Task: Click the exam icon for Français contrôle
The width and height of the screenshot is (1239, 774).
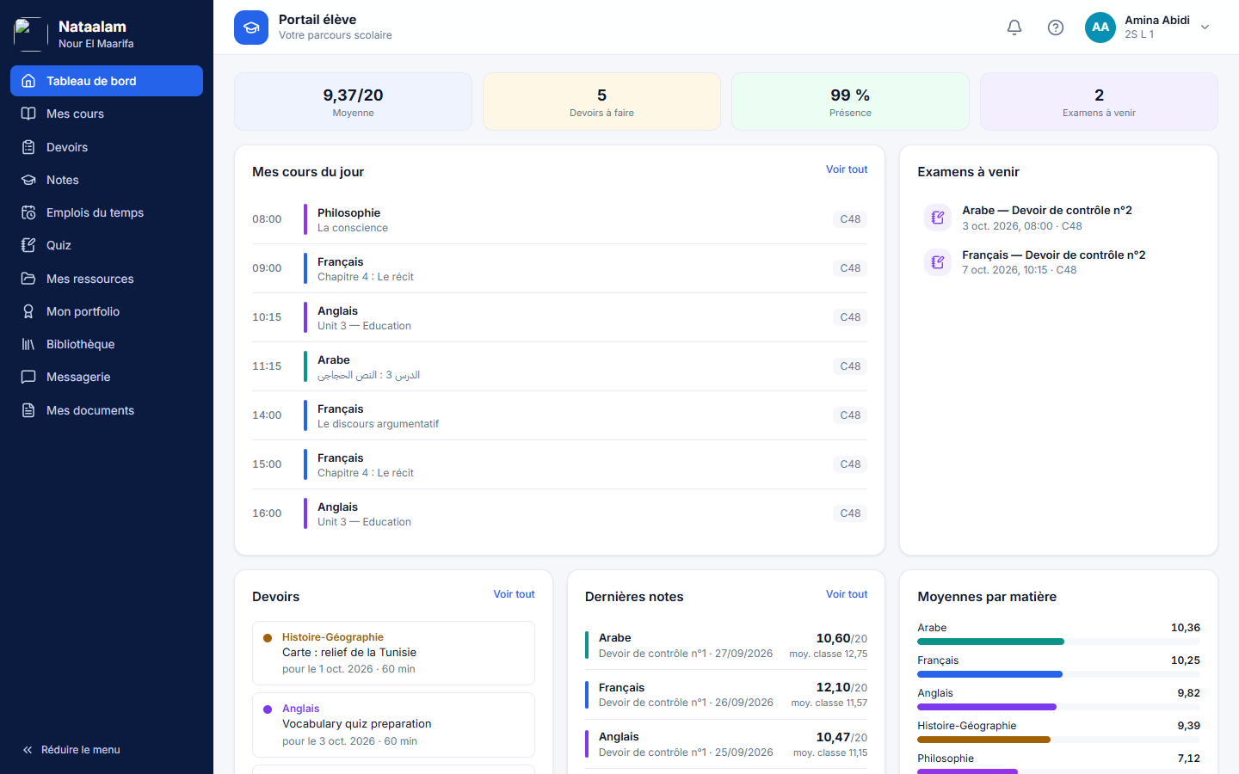Action: (938, 261)
